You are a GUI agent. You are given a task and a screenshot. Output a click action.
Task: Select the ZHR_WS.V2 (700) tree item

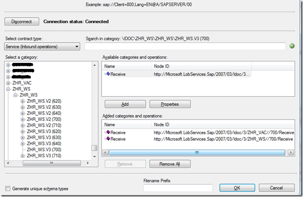pyautogui.click(x=44, y=119)
